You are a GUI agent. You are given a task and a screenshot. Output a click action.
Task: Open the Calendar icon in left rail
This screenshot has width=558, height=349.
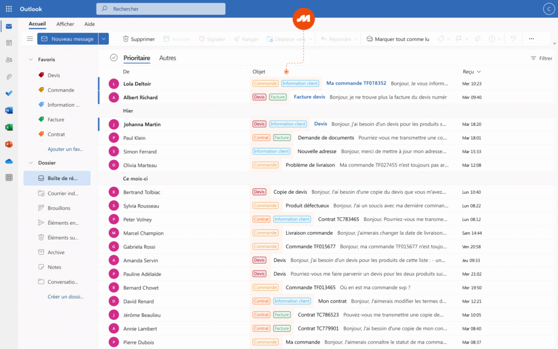(9, 43)
